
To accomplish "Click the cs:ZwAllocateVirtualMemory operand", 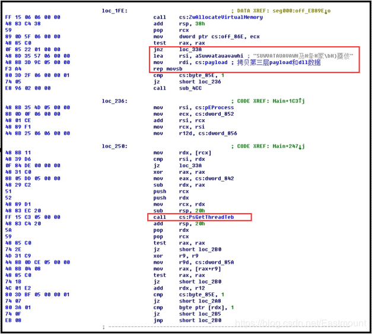I will click(x=221, y=17).
